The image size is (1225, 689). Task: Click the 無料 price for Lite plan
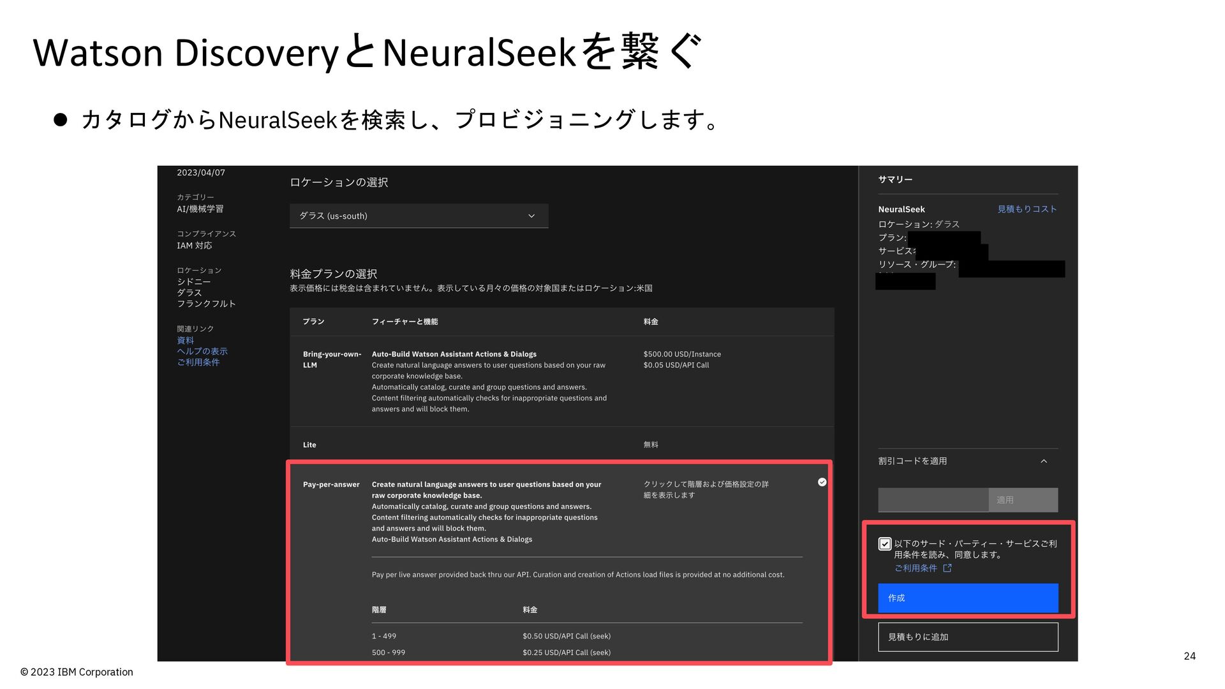click(x=651, y=445)
